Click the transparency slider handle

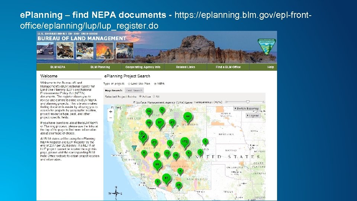click(x=248, y=102)
